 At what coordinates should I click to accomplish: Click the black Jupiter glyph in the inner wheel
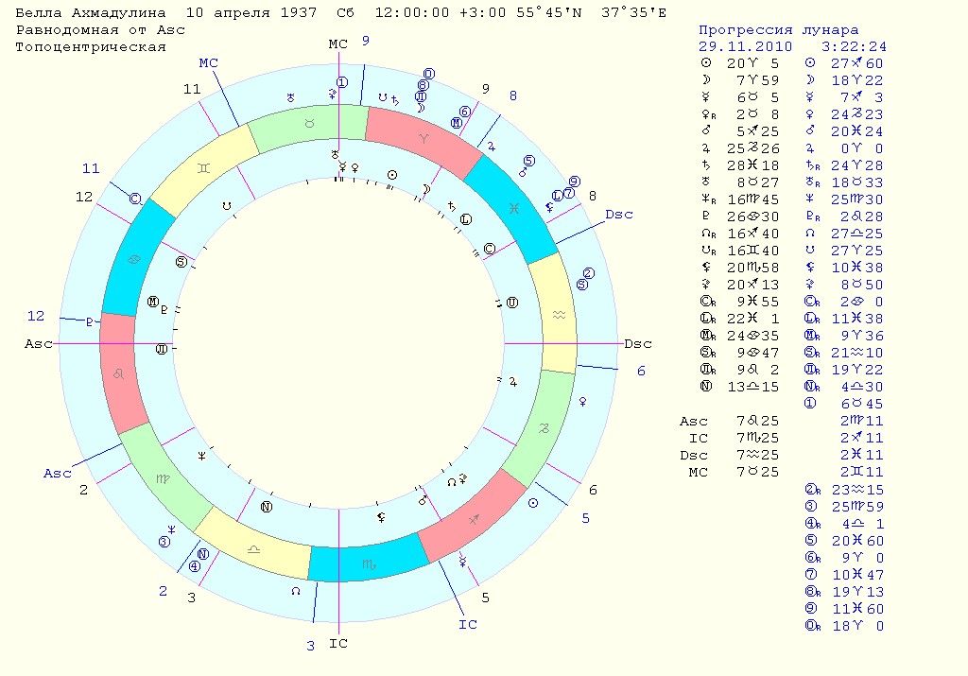[x=512, y=382]
